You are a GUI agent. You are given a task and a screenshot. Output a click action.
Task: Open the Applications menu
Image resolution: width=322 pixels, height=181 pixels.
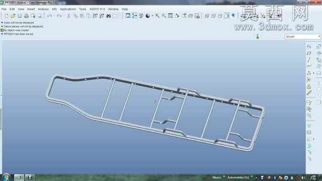68,9
